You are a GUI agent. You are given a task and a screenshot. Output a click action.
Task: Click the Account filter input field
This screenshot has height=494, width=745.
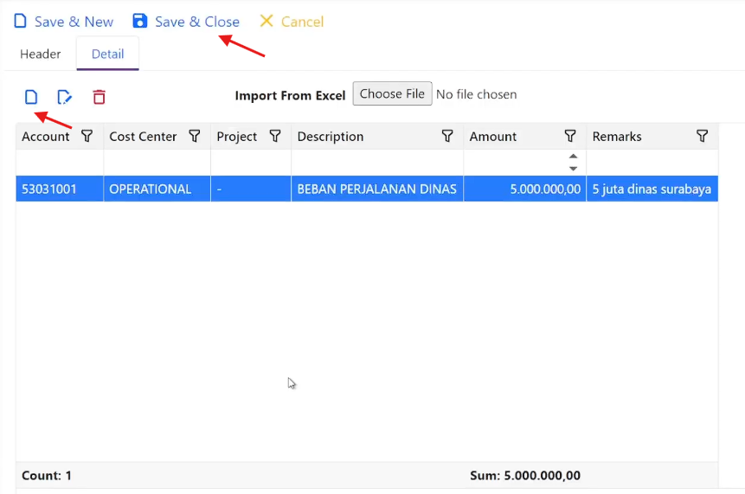click(x=60, y=163)
